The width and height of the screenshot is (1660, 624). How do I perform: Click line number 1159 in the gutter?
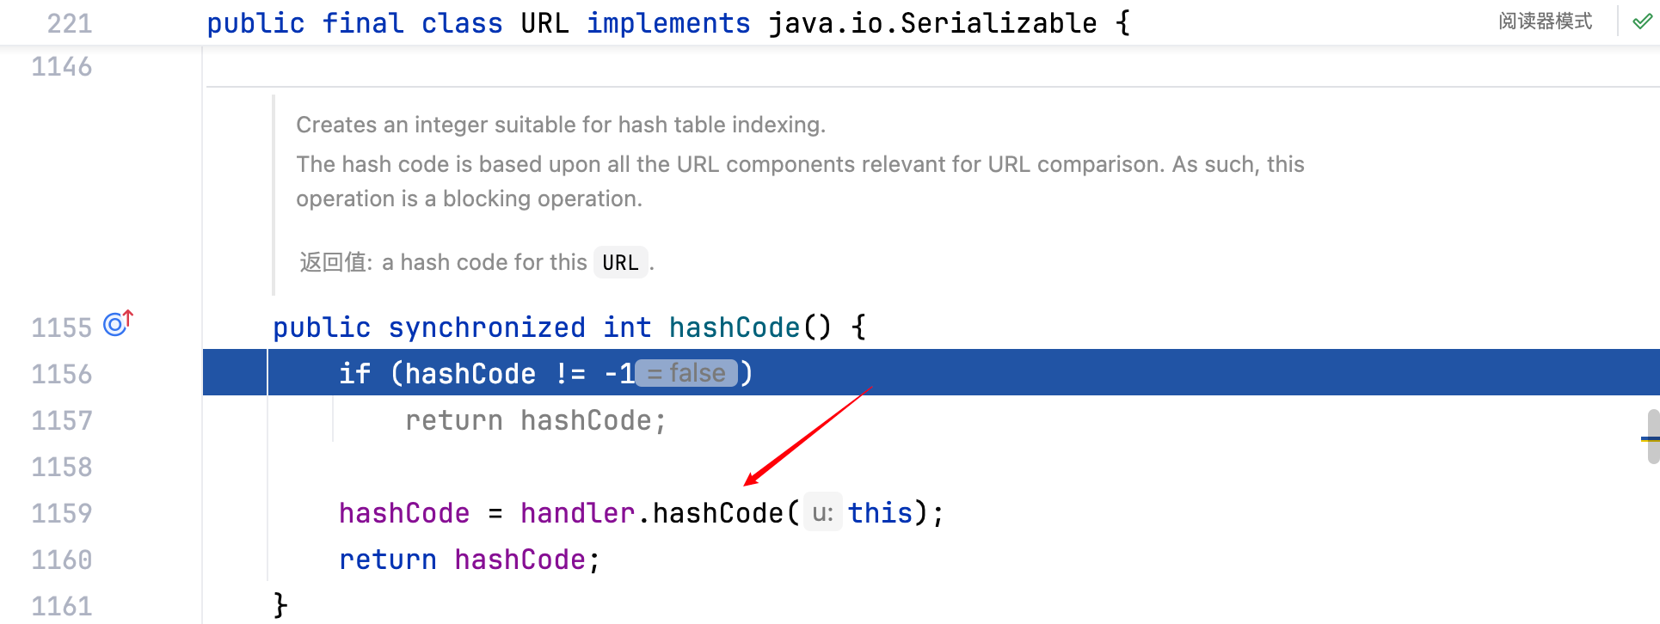pyautogui.click(x=62, y=513)
